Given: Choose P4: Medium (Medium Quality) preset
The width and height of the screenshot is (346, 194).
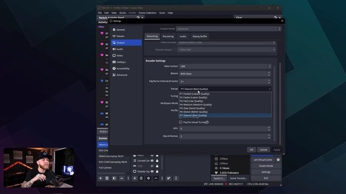Looking at the screenshot, I should [x=225, y=105].
